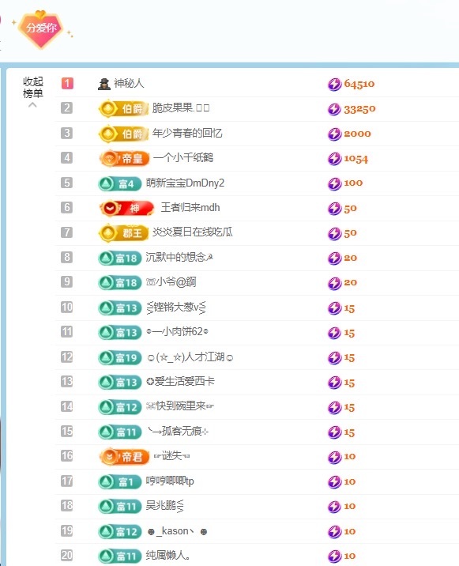The image size is (459, 566).
Task: Click the score value 100
Action: click(353, 183)
